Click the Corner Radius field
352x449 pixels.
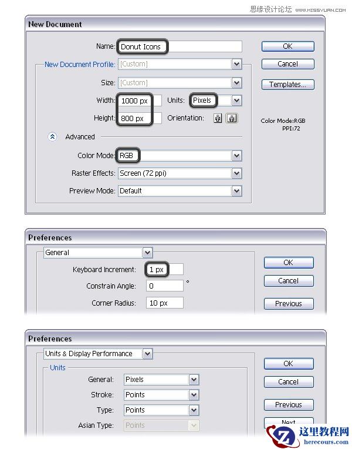[165, 303]
